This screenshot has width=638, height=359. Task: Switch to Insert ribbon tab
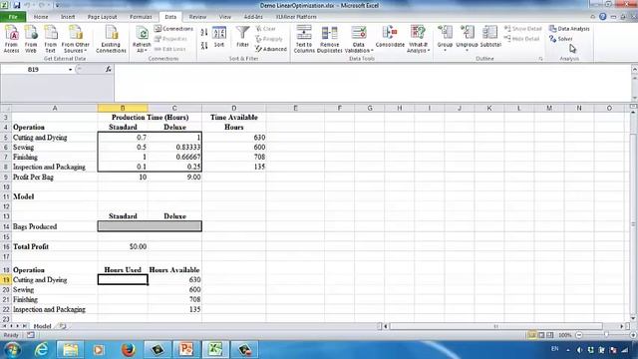[x=68, y=17]
